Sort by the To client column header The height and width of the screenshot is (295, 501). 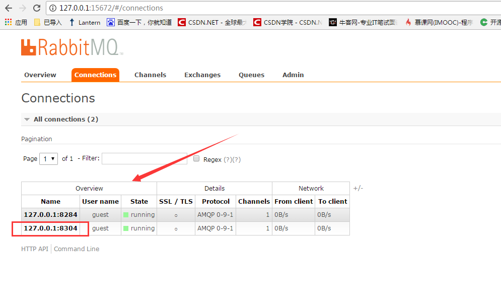[x=333, y=202]
